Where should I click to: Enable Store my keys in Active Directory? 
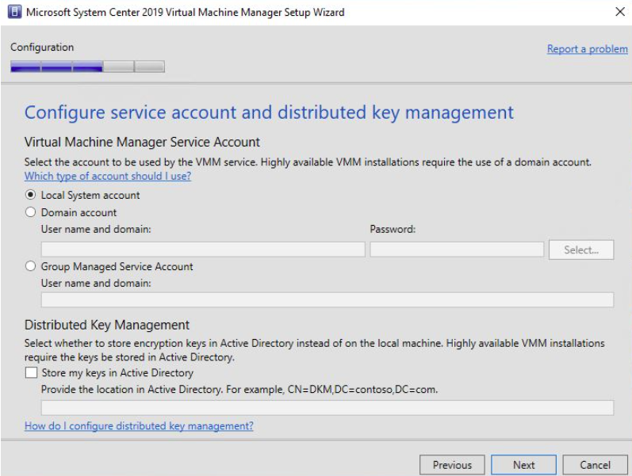(31, 372)
